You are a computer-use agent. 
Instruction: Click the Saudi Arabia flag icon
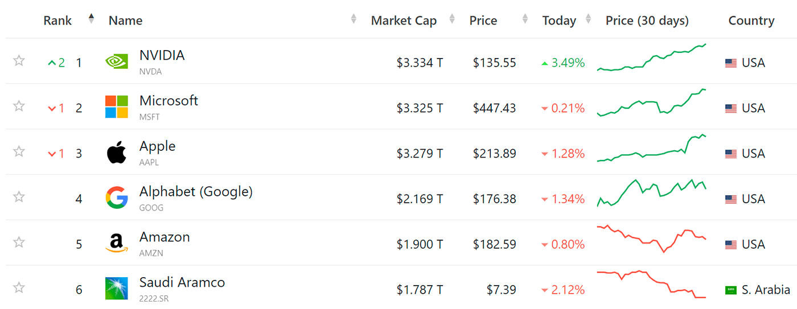click(x=730, y=290)
